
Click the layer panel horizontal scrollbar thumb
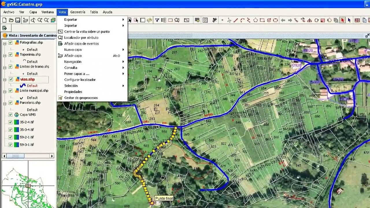coord(16,156)
